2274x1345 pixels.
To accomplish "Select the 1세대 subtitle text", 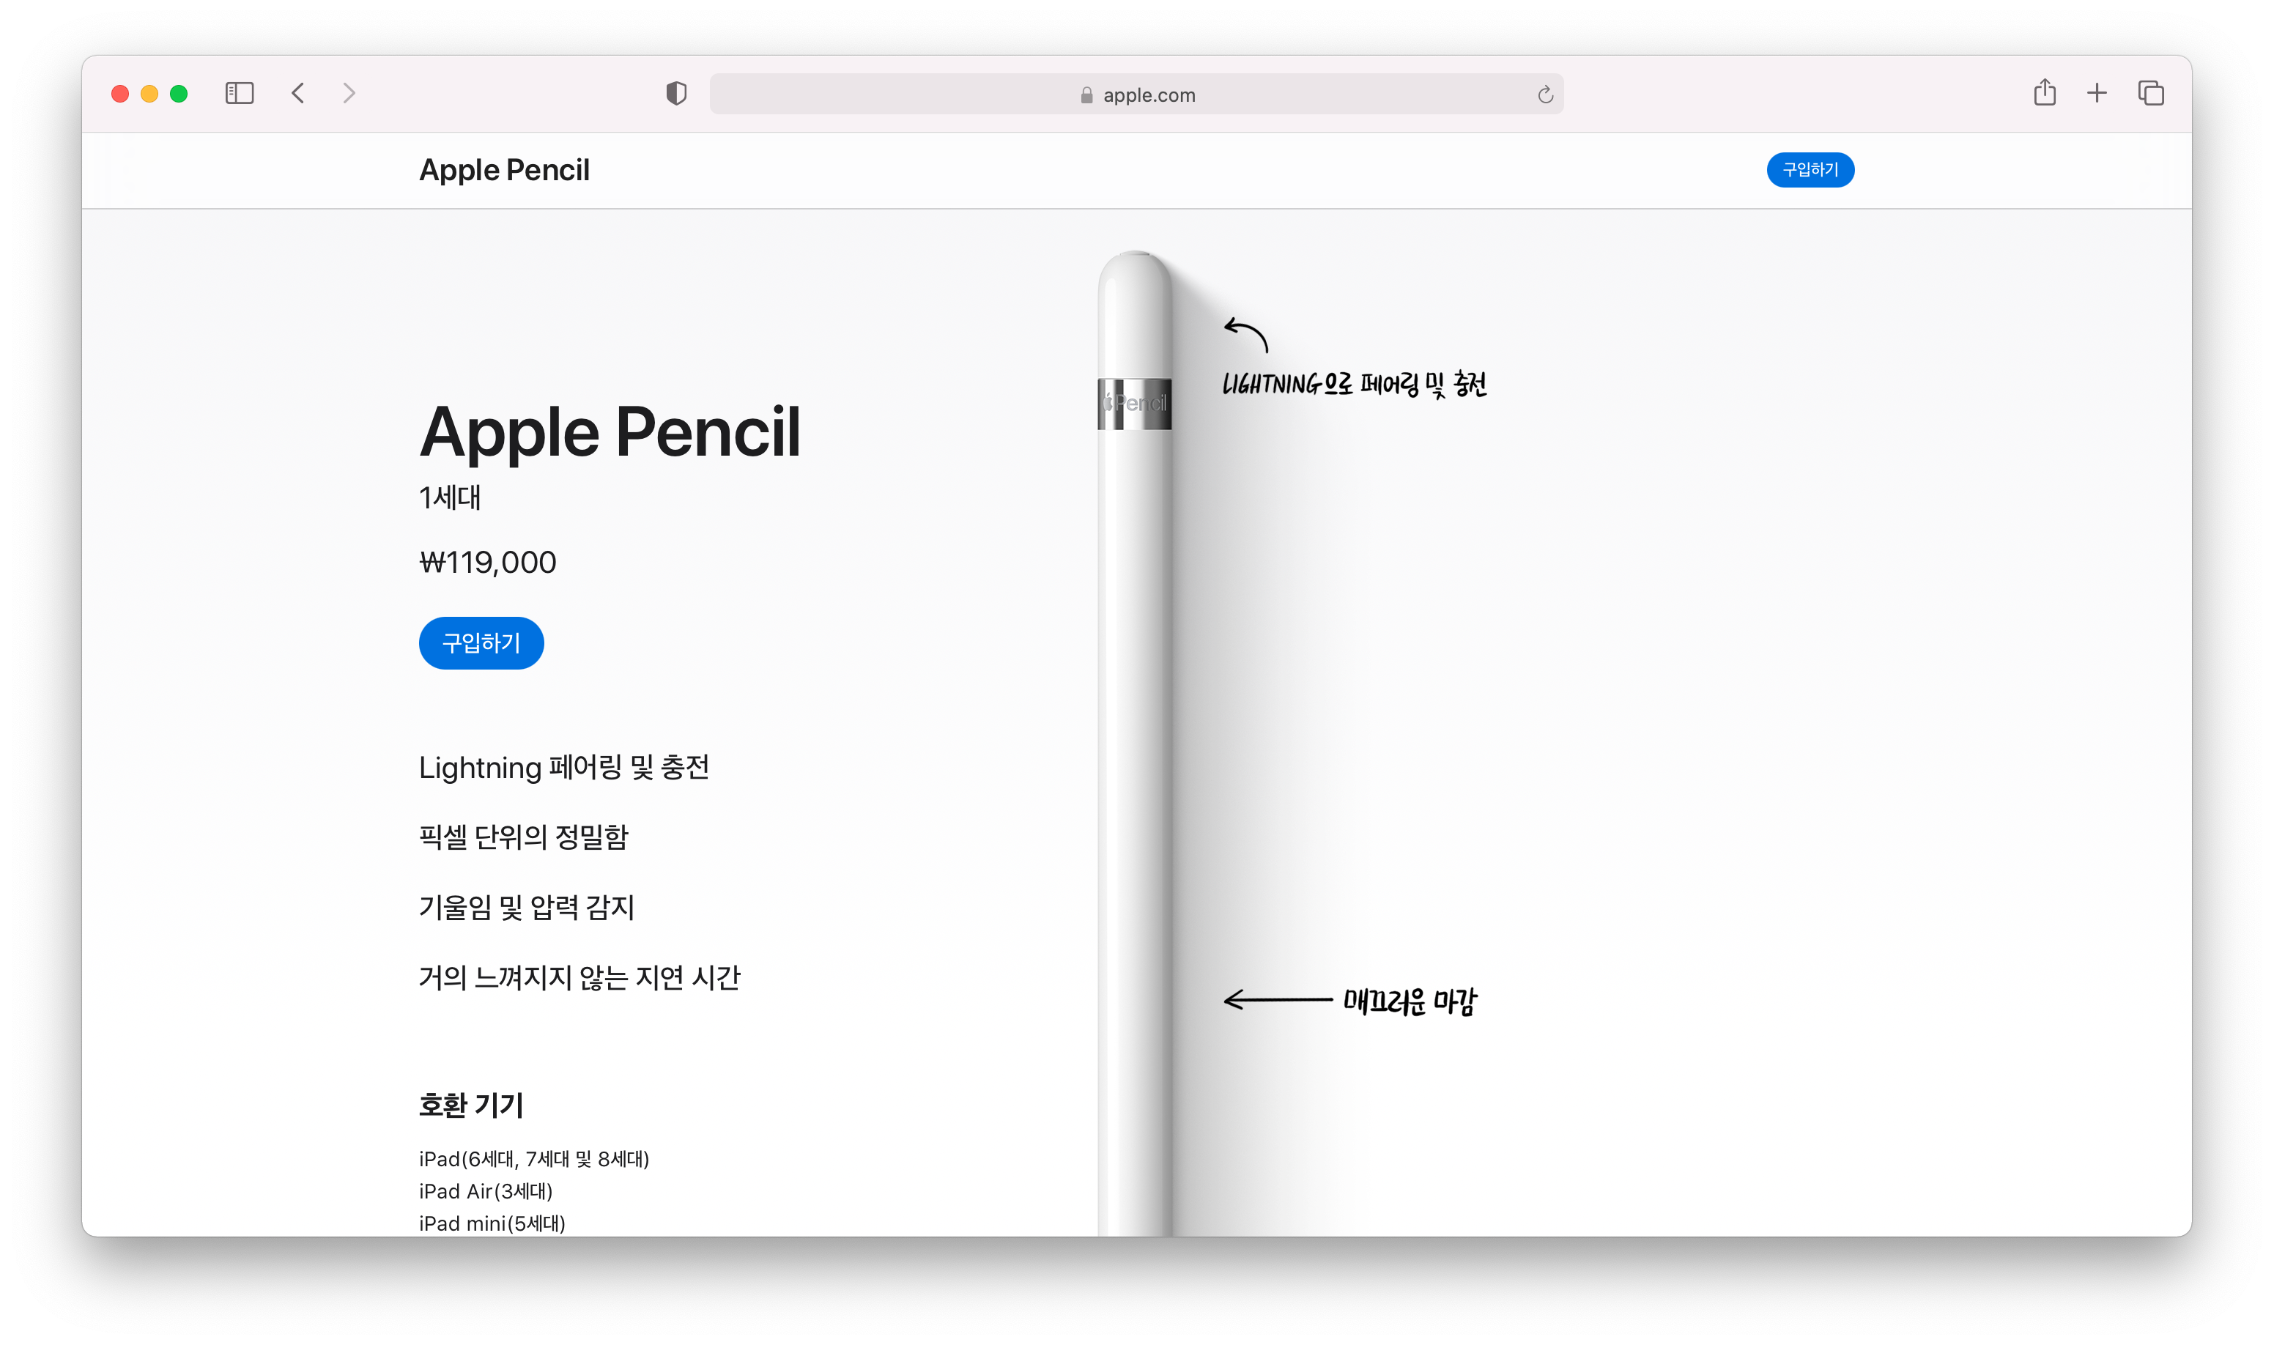I will [450, 497].
